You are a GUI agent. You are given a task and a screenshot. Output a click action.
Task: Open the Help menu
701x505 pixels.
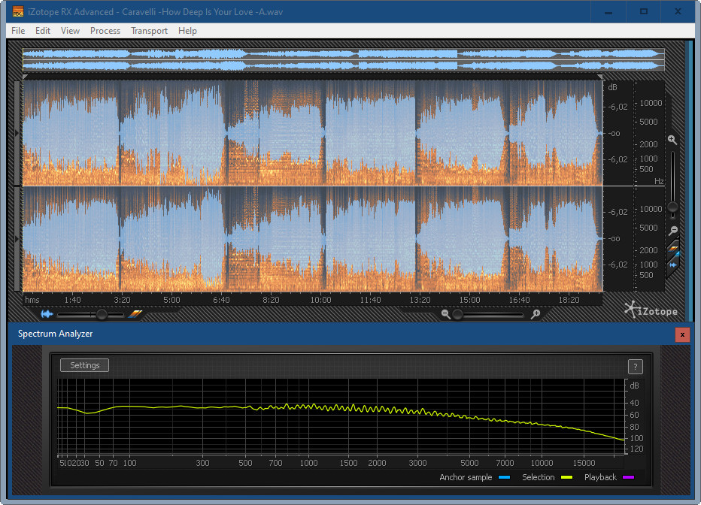[187, 31]
